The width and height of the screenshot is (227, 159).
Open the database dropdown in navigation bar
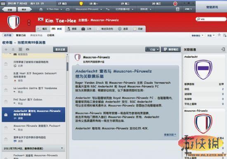[x=146, y=9]
